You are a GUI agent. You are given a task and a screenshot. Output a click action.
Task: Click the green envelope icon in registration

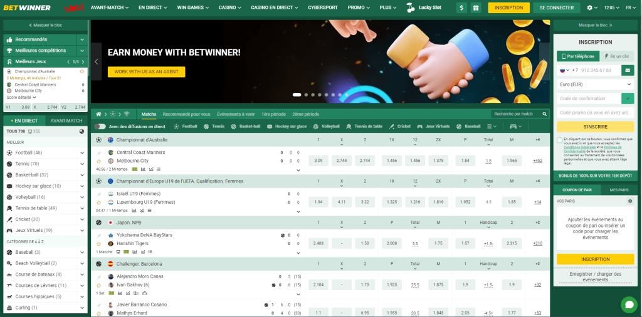(x=628, y=70)
